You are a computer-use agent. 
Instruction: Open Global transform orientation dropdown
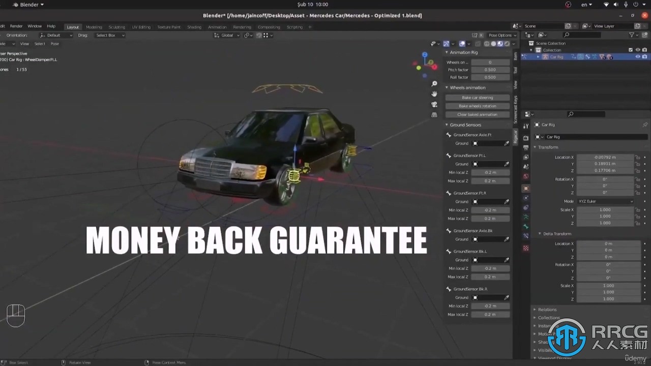226,35
